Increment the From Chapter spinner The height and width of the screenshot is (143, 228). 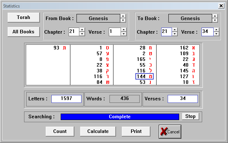point(82,30)
